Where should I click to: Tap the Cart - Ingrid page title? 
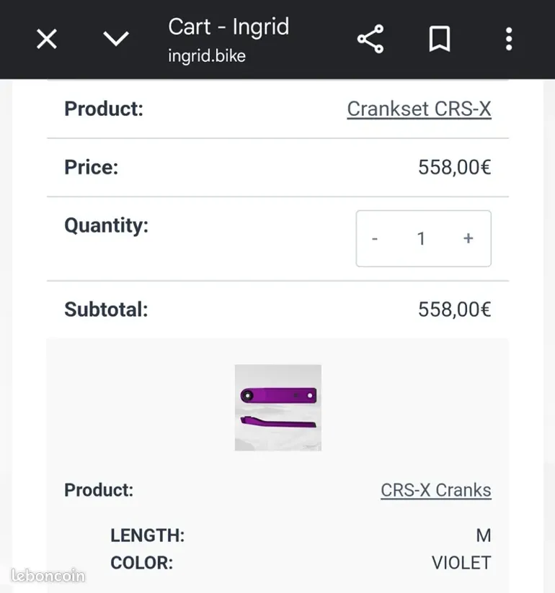coord(228,27)
